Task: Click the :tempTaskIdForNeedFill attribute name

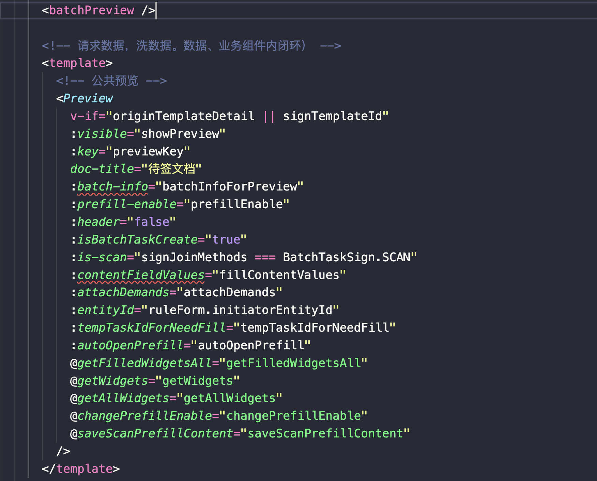Action: tap(148, 328)
